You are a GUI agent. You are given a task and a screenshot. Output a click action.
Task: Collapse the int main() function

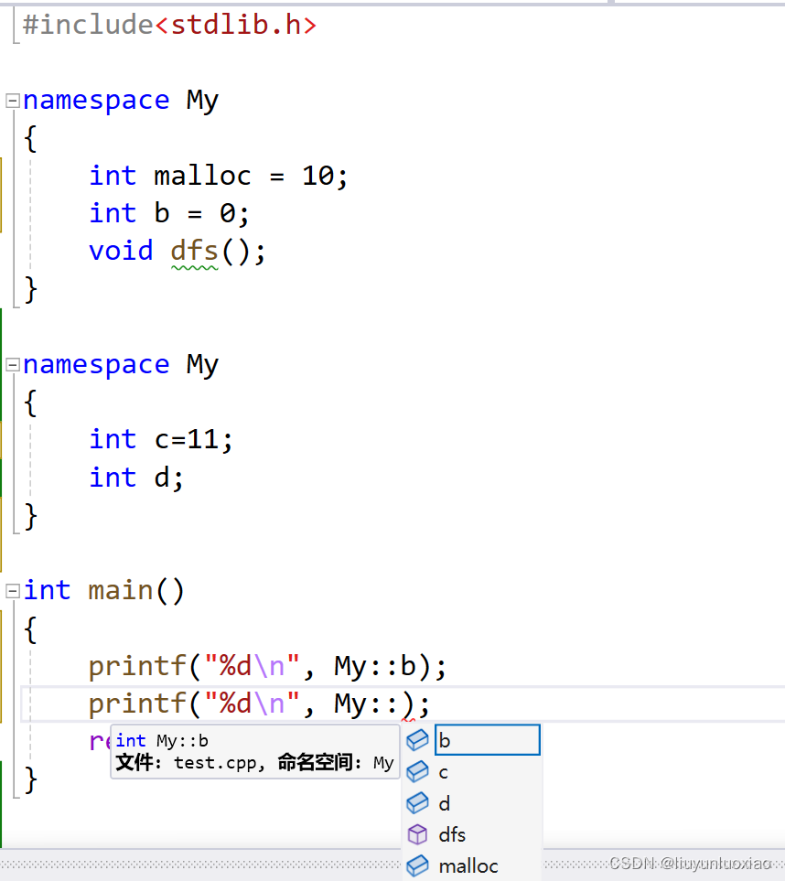point(13,591)
